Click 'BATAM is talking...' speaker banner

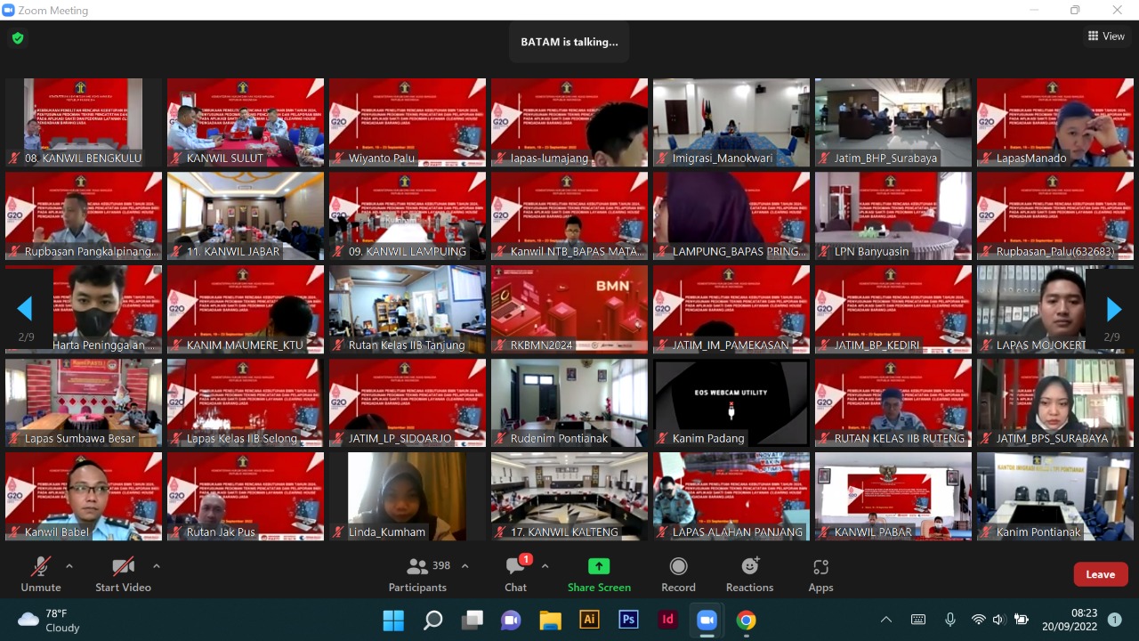point(569,42)
